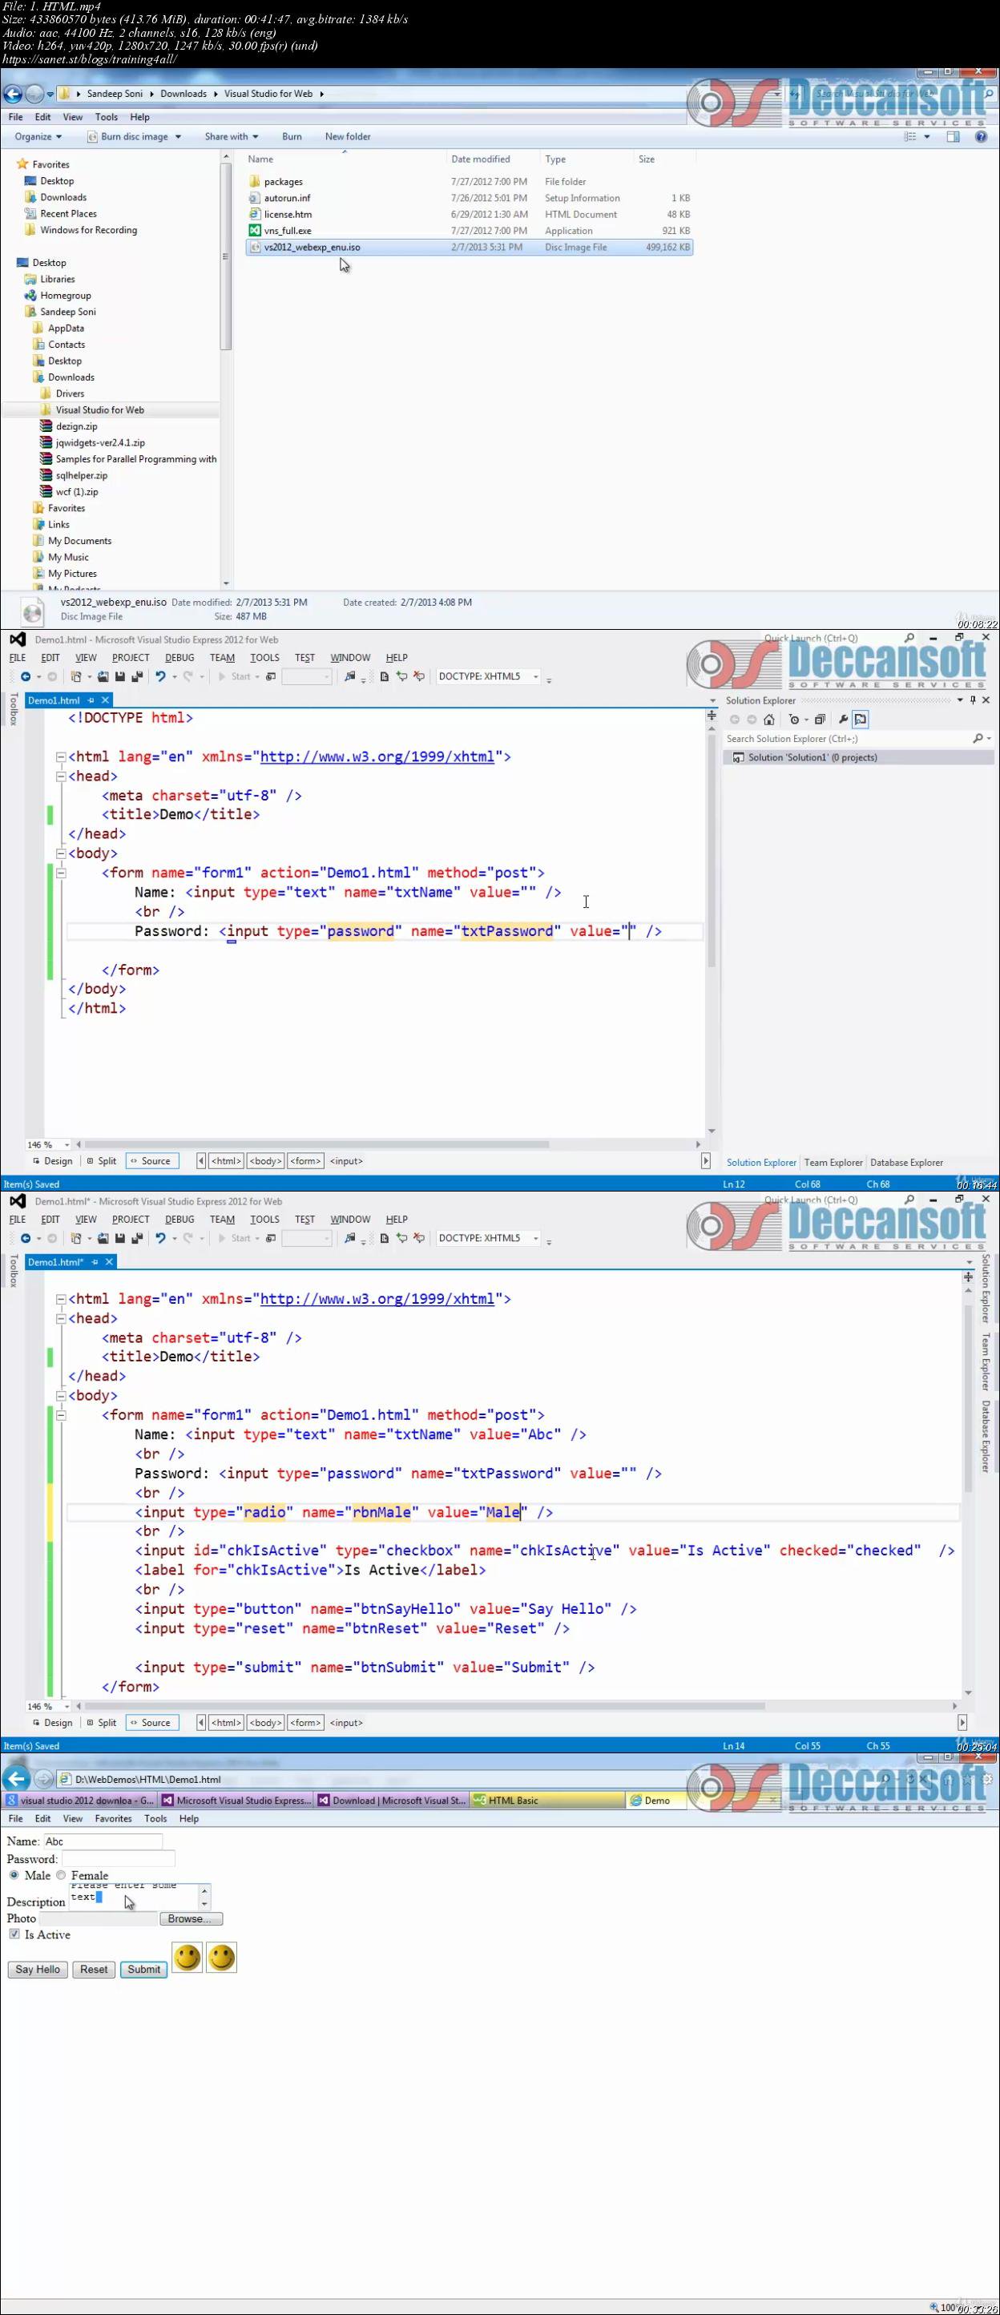Switch to Design view in Visual Studio with Solution Explorer
This screenshot has height=2315, width=1000.
(53, 1161)
